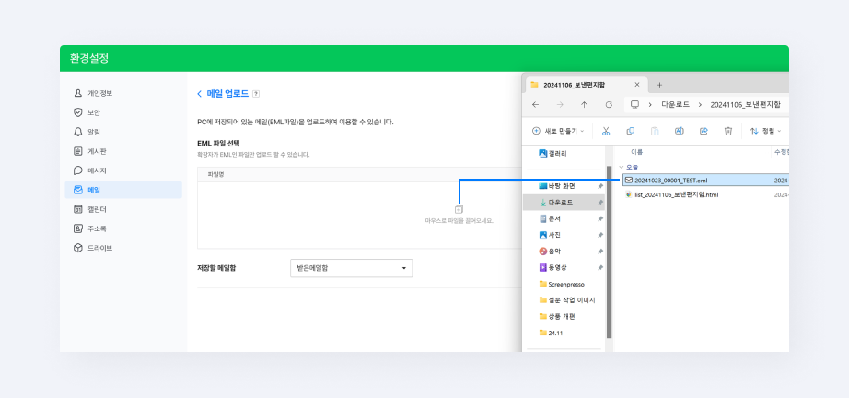
Task: Click Delete trash icon in Explorer toolbar
Action: click(728, 131)
